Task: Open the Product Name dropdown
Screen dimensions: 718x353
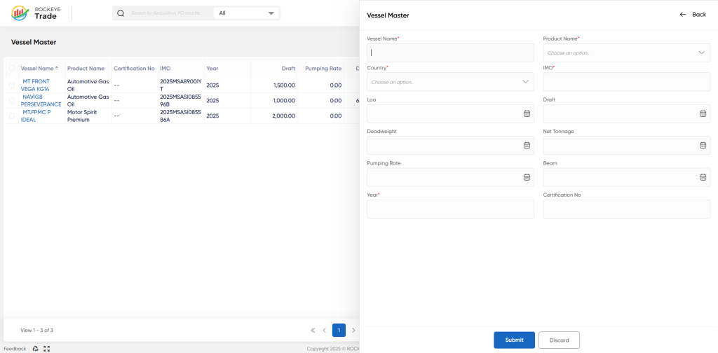Action: click(627, 53)
